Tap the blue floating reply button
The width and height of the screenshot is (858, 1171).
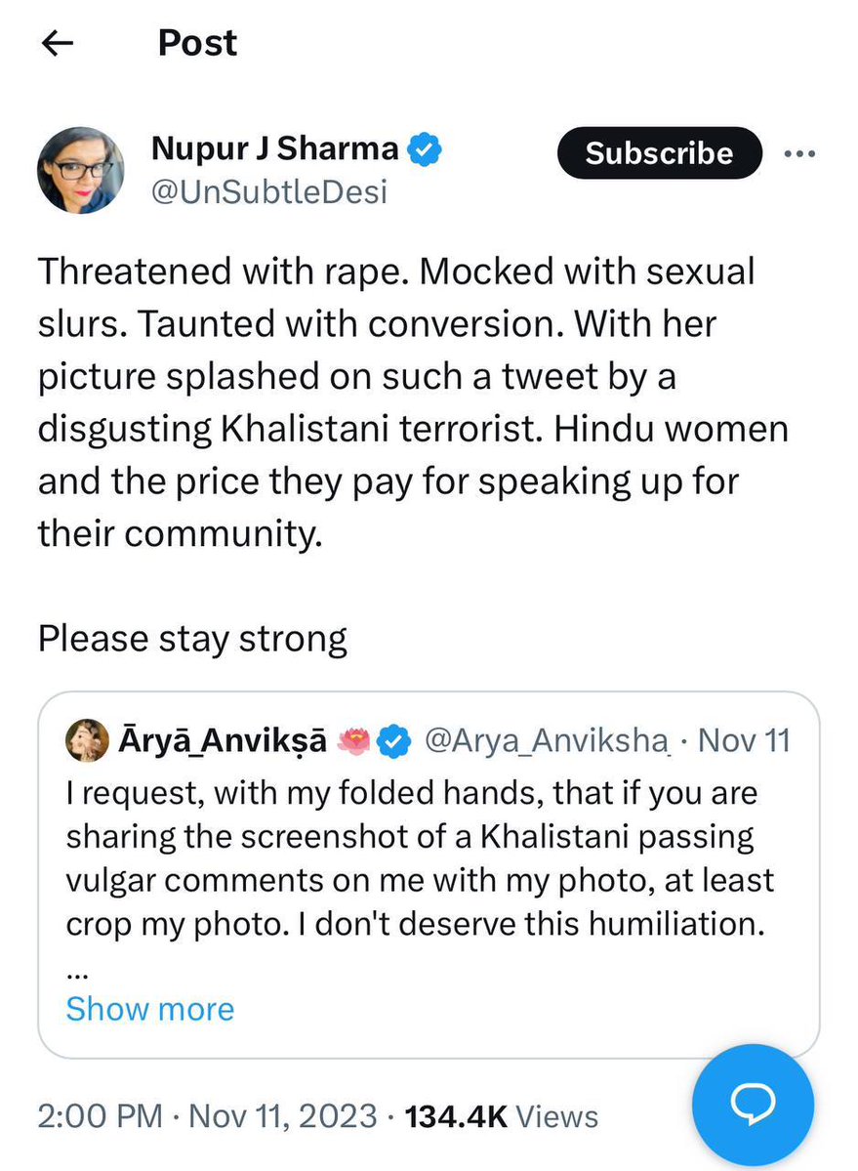point(752,1102)
